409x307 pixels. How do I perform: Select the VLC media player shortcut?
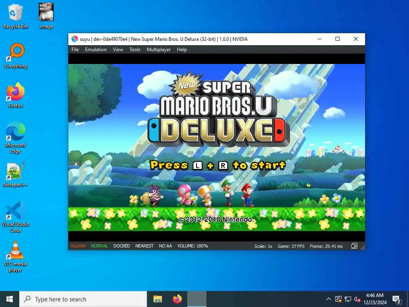[16, 257]
